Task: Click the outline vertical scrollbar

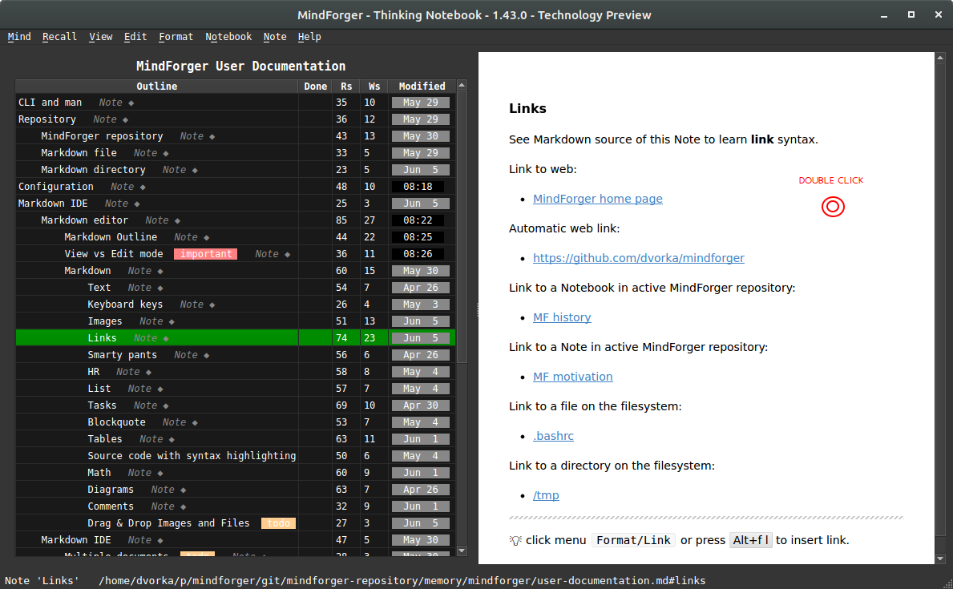Action: pos(462,240)
